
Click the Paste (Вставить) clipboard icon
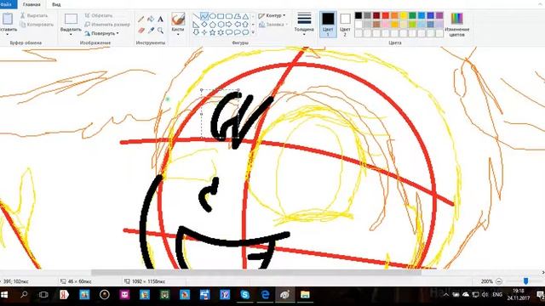coord(8,19)
